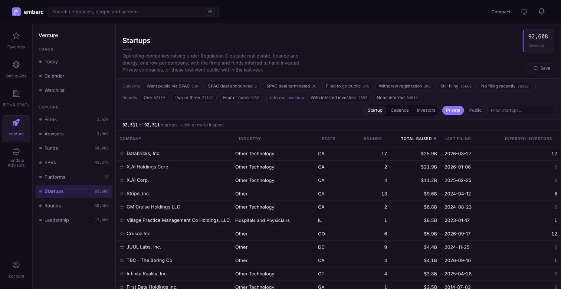Image resolution: width=561 pixels, height=289 pixels.
Task: Go to IPOs & SPACs building icon
Action: pos(16,93)
